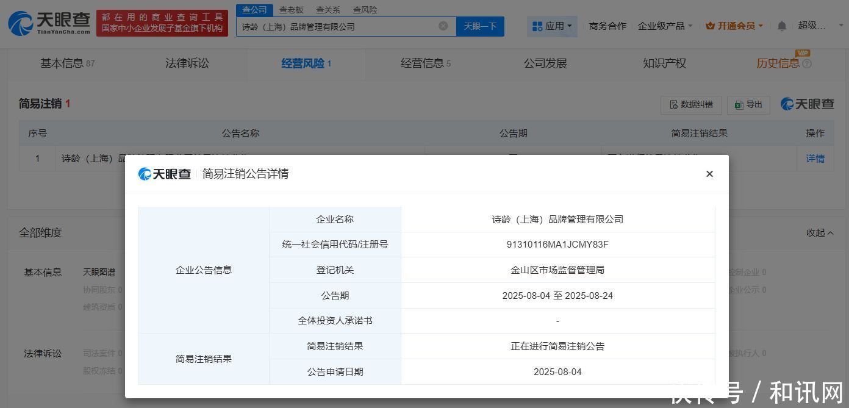Click the 全部维度 heading
Screen dimensions: 849x408
point(40,233)
